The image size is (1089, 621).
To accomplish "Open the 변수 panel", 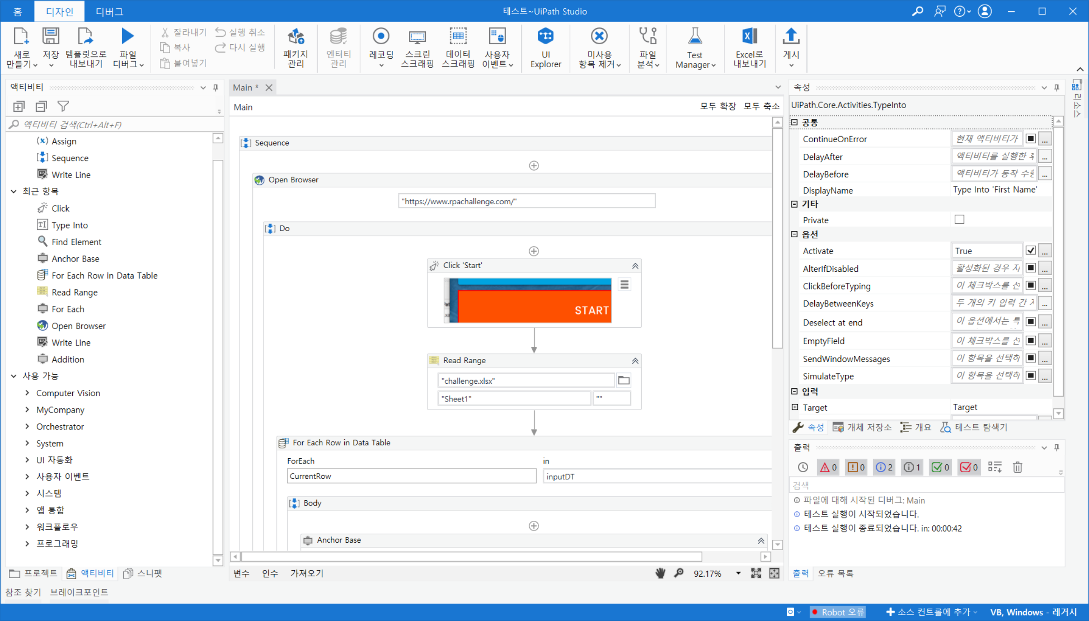I will [x=241, y=573].
